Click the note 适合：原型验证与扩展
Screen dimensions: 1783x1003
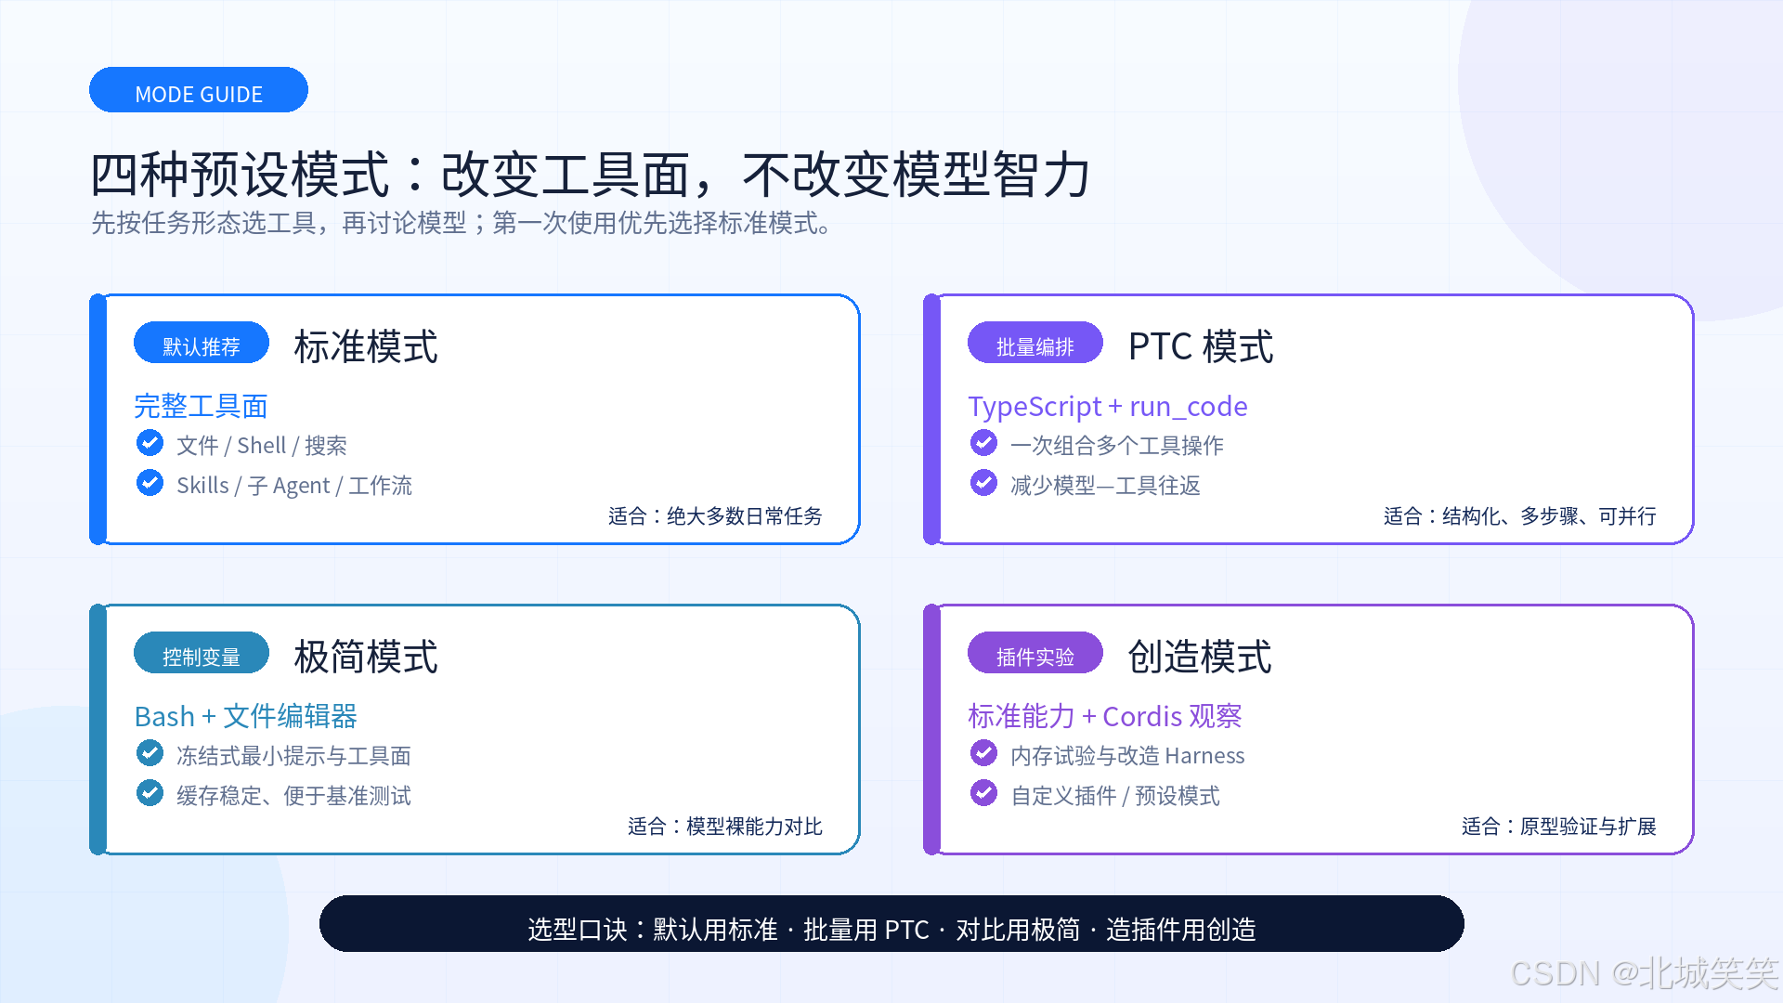click(1559, 827)
